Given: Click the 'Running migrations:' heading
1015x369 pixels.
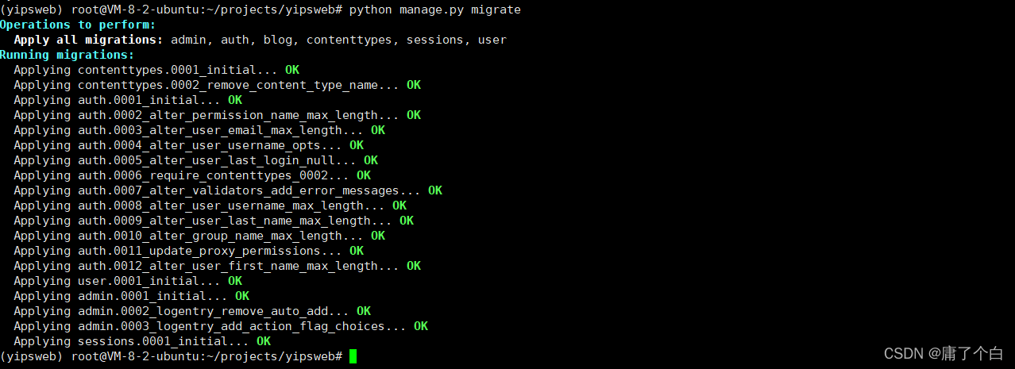Looking at the screenshot, I should (68, 55).
